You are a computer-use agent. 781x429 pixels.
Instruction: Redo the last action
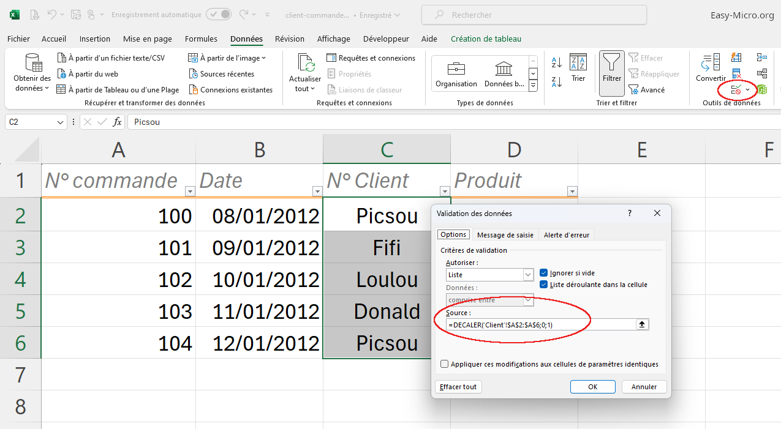244,14
